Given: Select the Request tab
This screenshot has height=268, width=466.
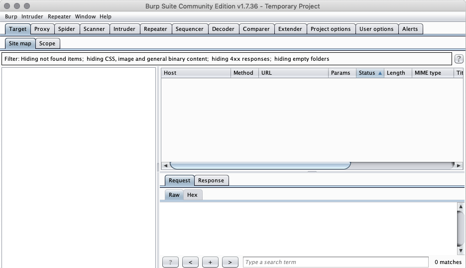Looking at the screenshot, I should click(x=179, y=180).
